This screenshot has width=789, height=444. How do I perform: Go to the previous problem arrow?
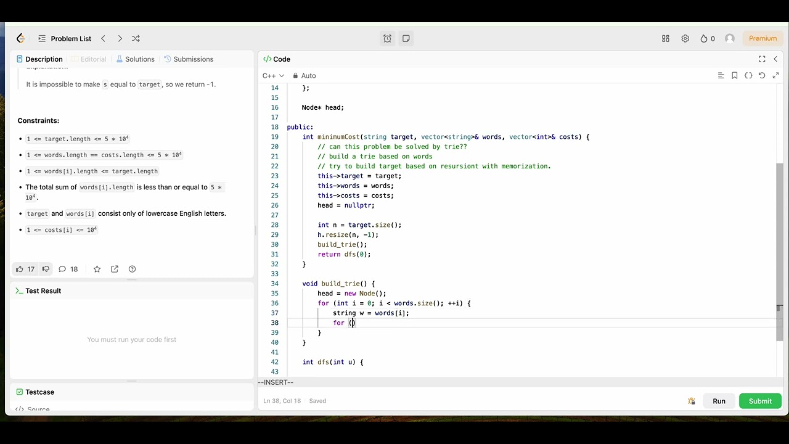click(x=103, y=38)
